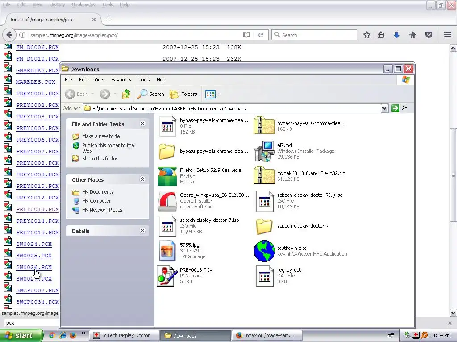Open the SW0024.PCX link in Firefox
Screen dimensions: 457x342
point(34,244)
